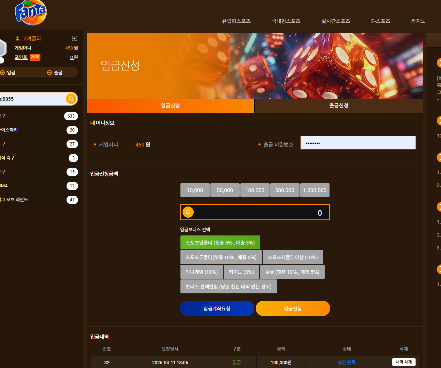Reset amount with circular arrow icon
The height and width of the screenshot is (368, 441).
pos(188,212)
